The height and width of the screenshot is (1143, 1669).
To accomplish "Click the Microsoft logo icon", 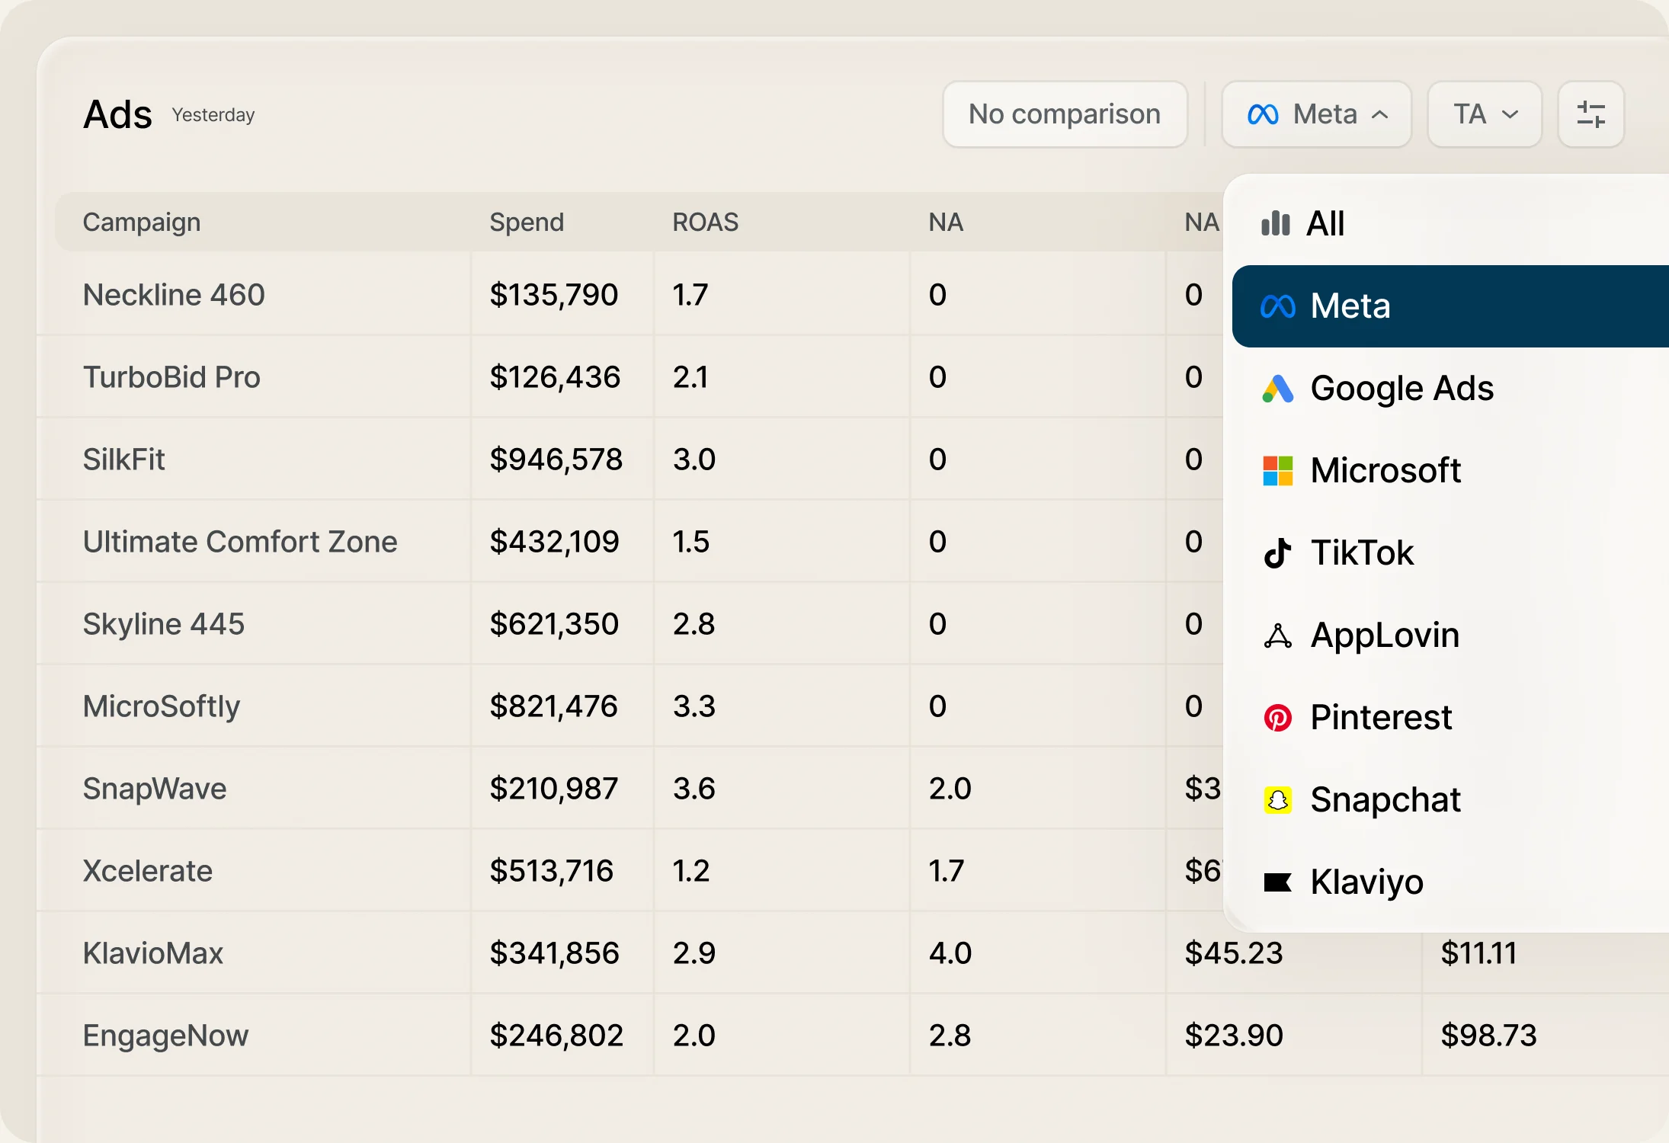I will point(1277,471).
